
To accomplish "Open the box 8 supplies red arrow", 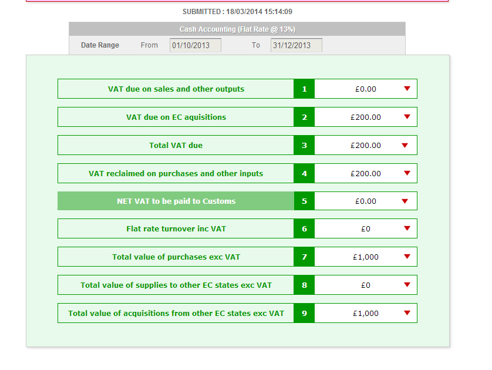I will [x=407, y=285].
